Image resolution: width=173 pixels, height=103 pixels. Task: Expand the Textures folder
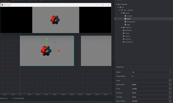tap(121, 27)
